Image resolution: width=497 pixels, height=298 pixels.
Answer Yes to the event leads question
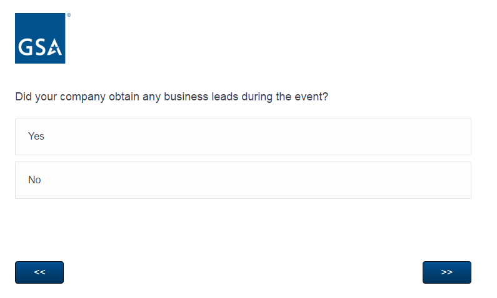click(243, 137)
